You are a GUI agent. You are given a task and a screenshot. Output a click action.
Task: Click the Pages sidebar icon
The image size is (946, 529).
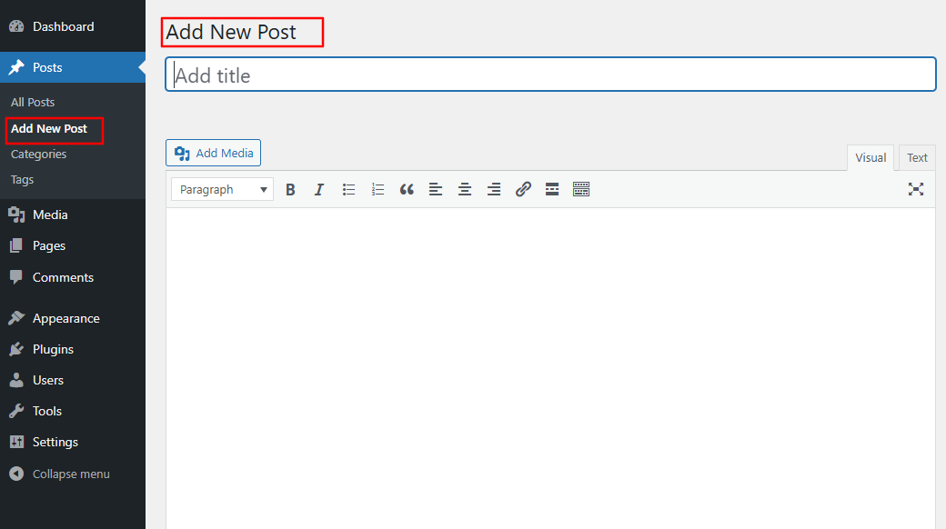pyautogui.click(x=16, y=245)
